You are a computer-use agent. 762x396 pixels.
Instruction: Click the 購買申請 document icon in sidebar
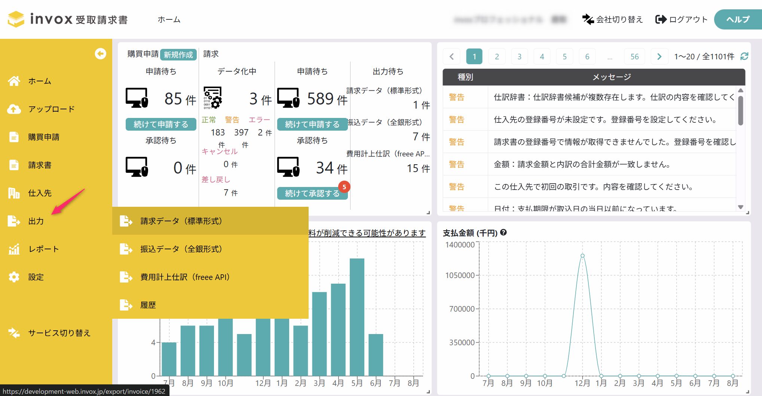point(14,137)
